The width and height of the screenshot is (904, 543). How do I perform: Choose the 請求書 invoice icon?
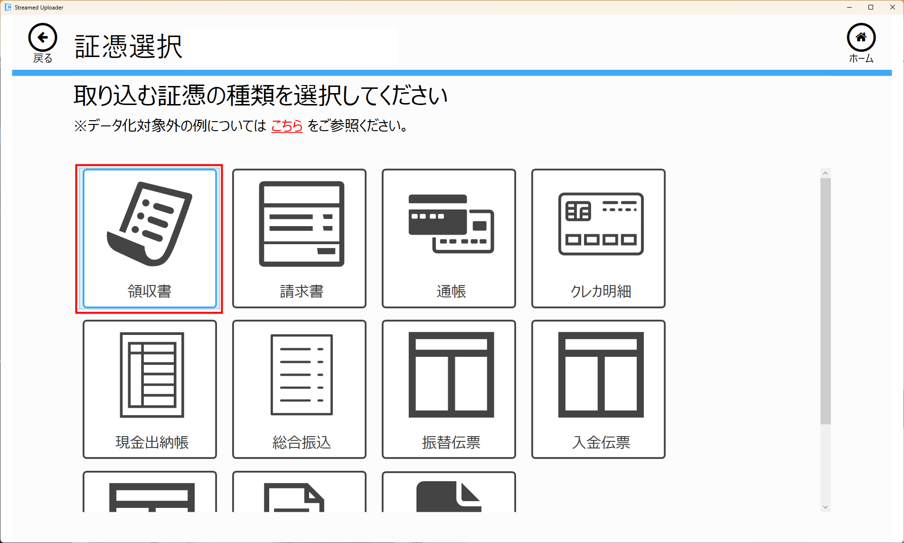click(301, 224)
